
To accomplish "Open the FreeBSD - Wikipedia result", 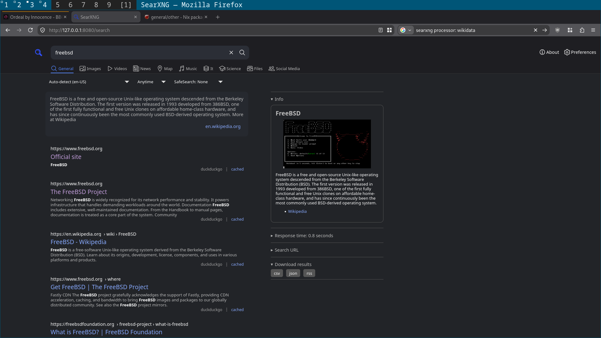I will (x=79, y=242).
